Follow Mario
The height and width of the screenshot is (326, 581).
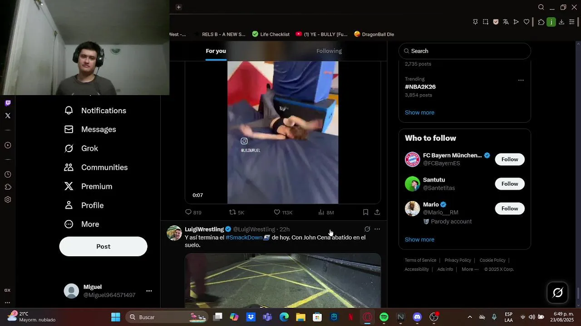pyautogui.click(x=510, y=208)
